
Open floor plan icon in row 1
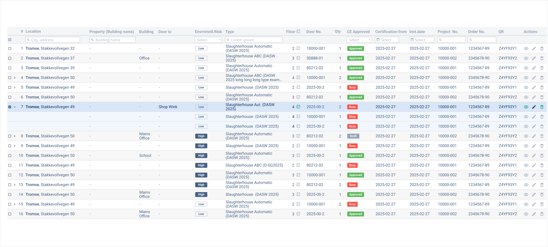(x=298, y=48)
